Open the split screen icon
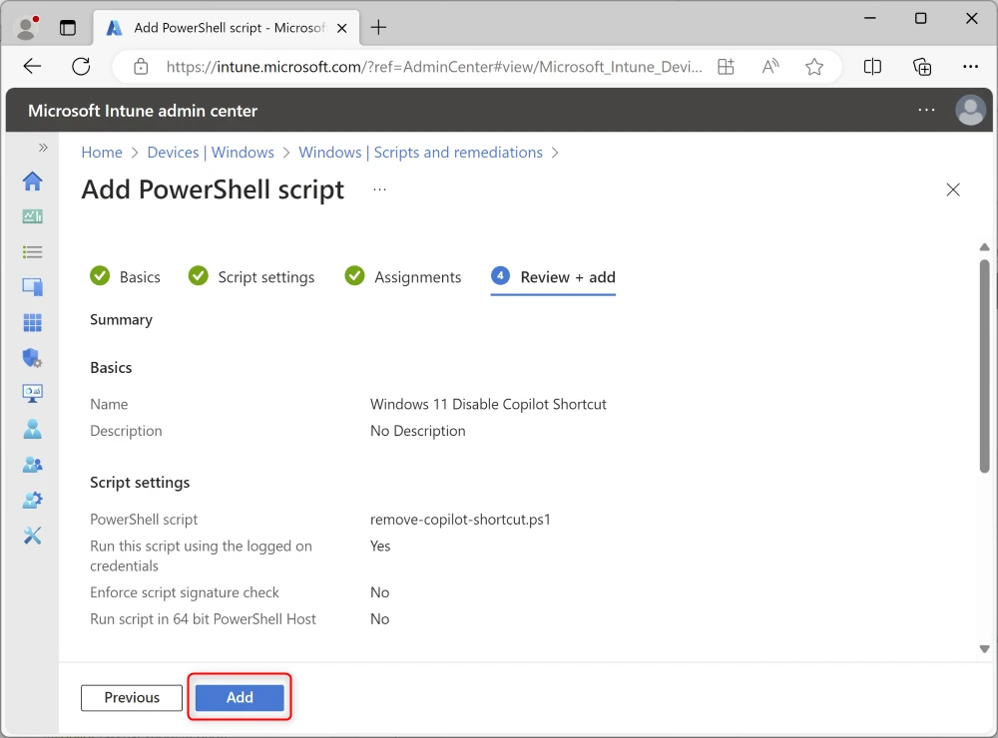This screenshot has width=998, height=738. coord(872,66)
